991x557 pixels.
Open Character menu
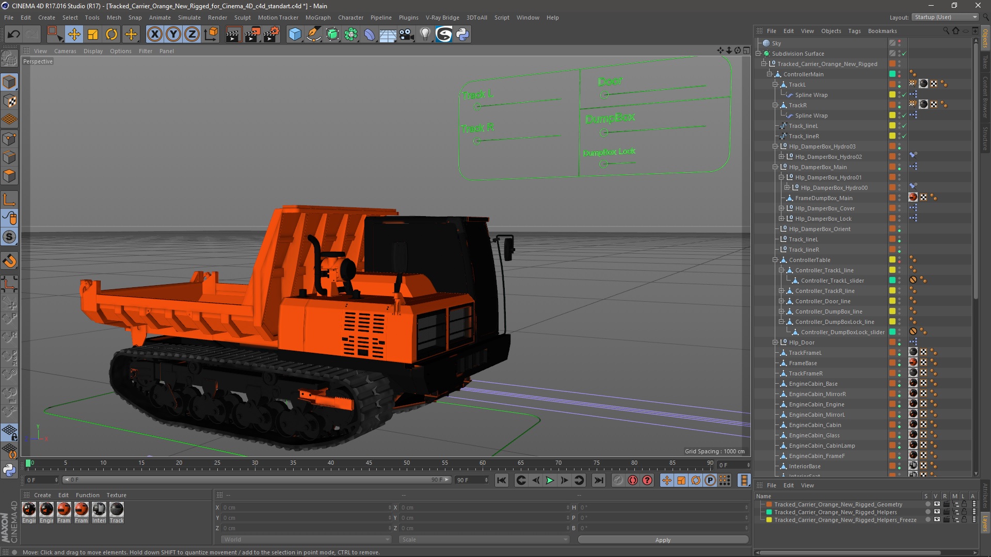click(350, 18)
